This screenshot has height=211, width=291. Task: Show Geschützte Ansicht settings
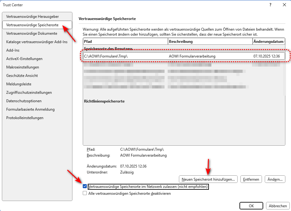pos(22,75)
